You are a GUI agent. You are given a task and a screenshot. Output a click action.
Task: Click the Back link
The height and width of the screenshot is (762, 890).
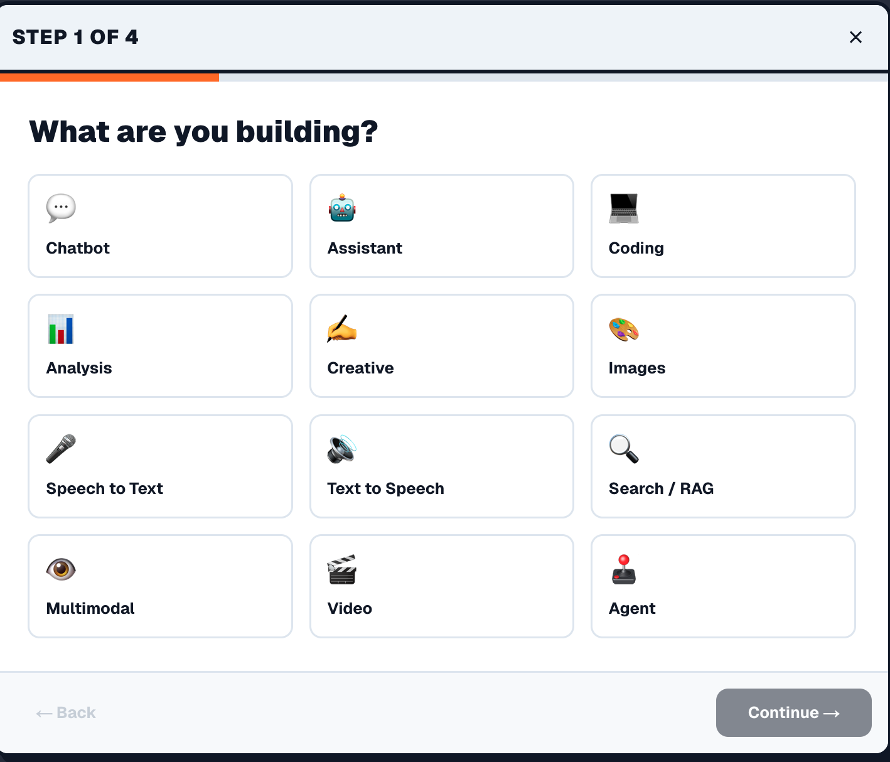65,712
